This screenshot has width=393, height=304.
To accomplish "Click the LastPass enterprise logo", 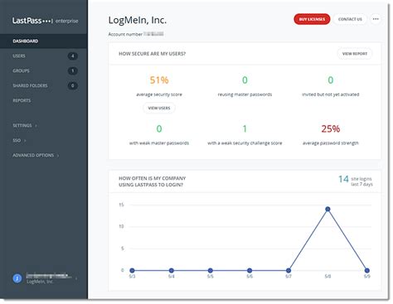I will (x=45, y=21).
